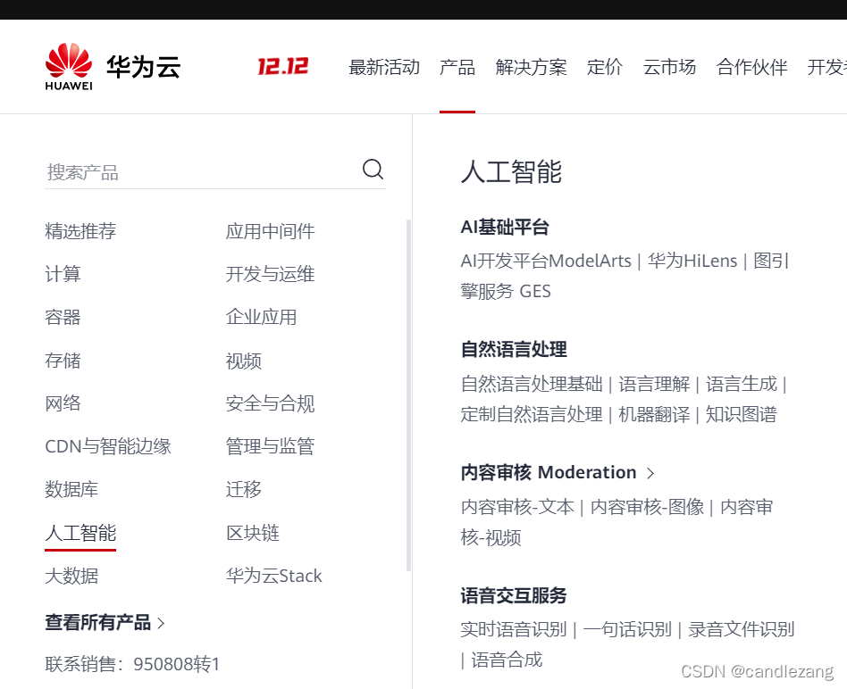Open the 12.12 promotion banner
847x689 pixels.
(282, 66)
